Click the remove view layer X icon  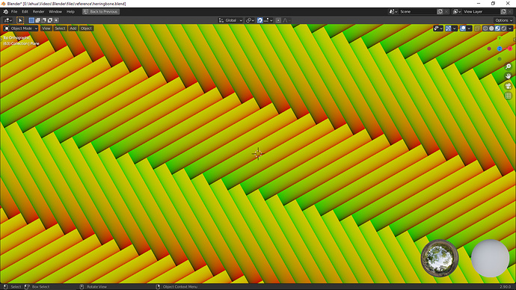510,11
